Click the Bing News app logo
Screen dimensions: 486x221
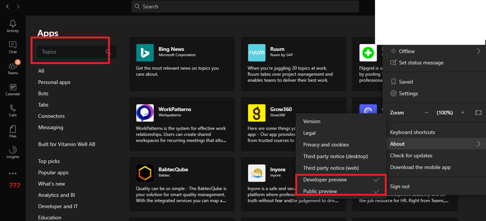(145, 53)
